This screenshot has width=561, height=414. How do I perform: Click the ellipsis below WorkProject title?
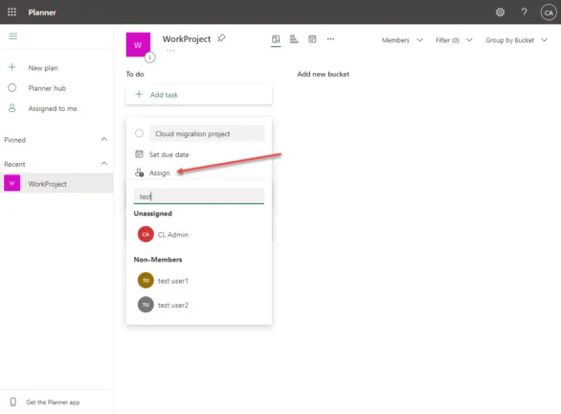coord(170,51)
